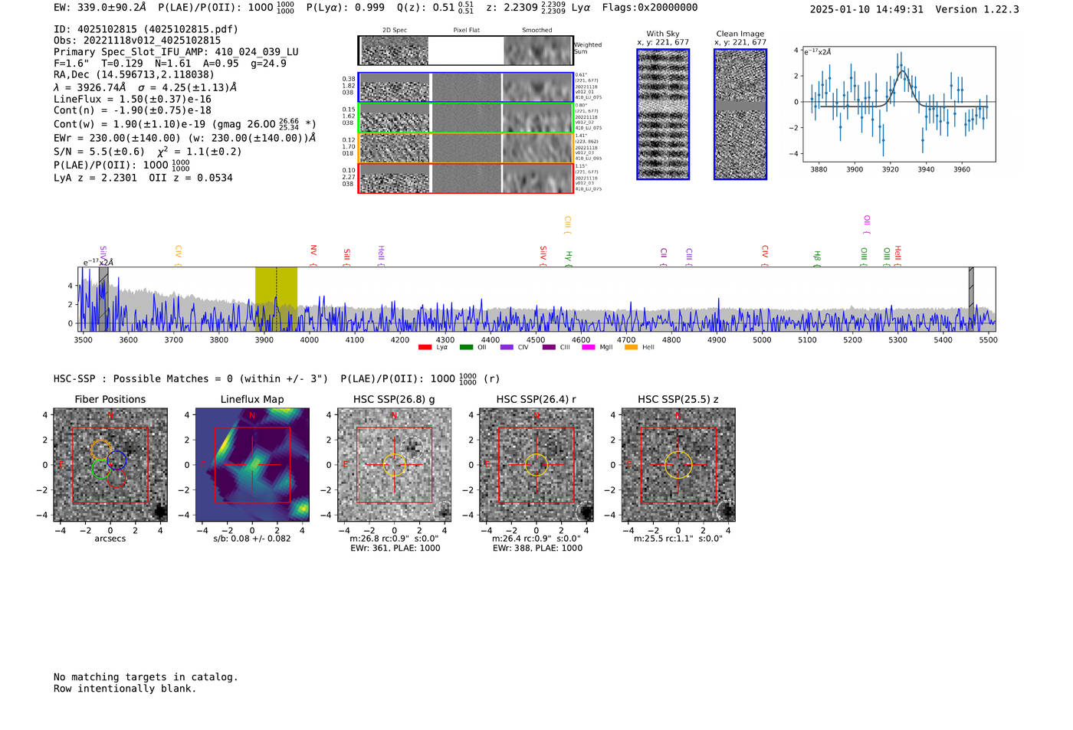This screenshot has width=1073, height=730.
Task: Click the yellow aperture circle in z image
Action: [x=678, y=465]
